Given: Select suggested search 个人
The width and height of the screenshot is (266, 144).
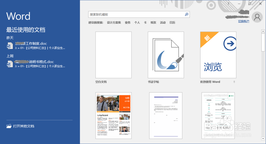Looking at the screenshot, I should pyautogui.click(x=137, y=22).
